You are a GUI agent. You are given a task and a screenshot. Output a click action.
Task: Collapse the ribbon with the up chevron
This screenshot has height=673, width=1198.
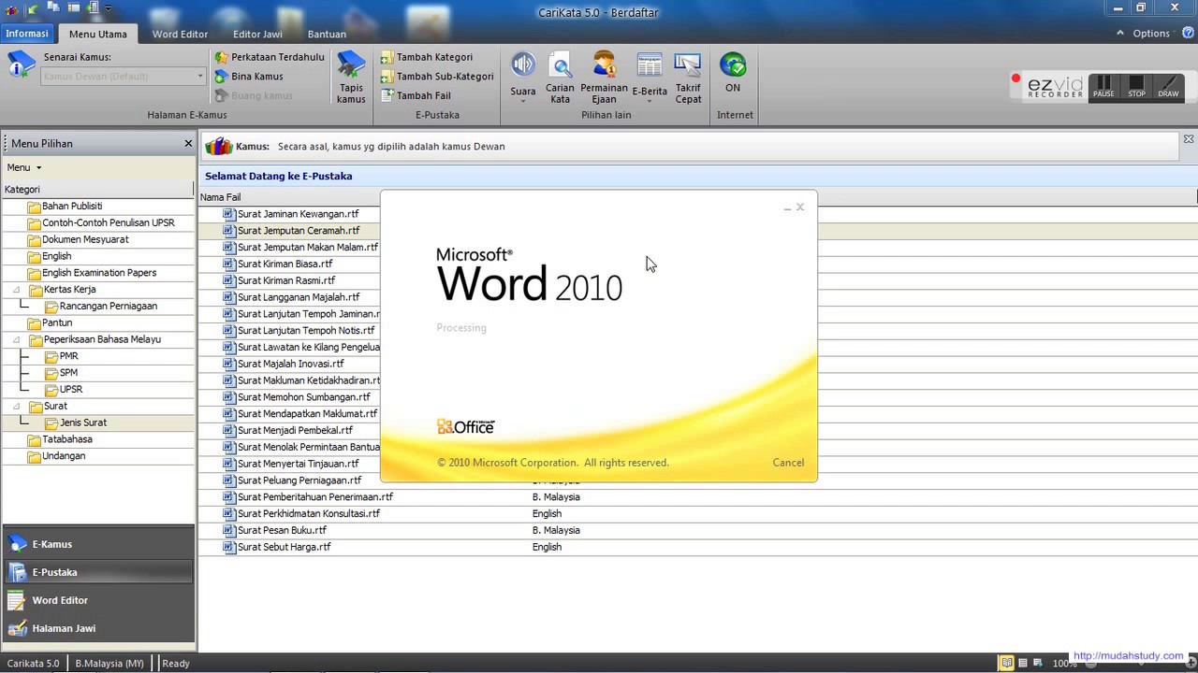pyautogui.click(x=1120, y=33)
